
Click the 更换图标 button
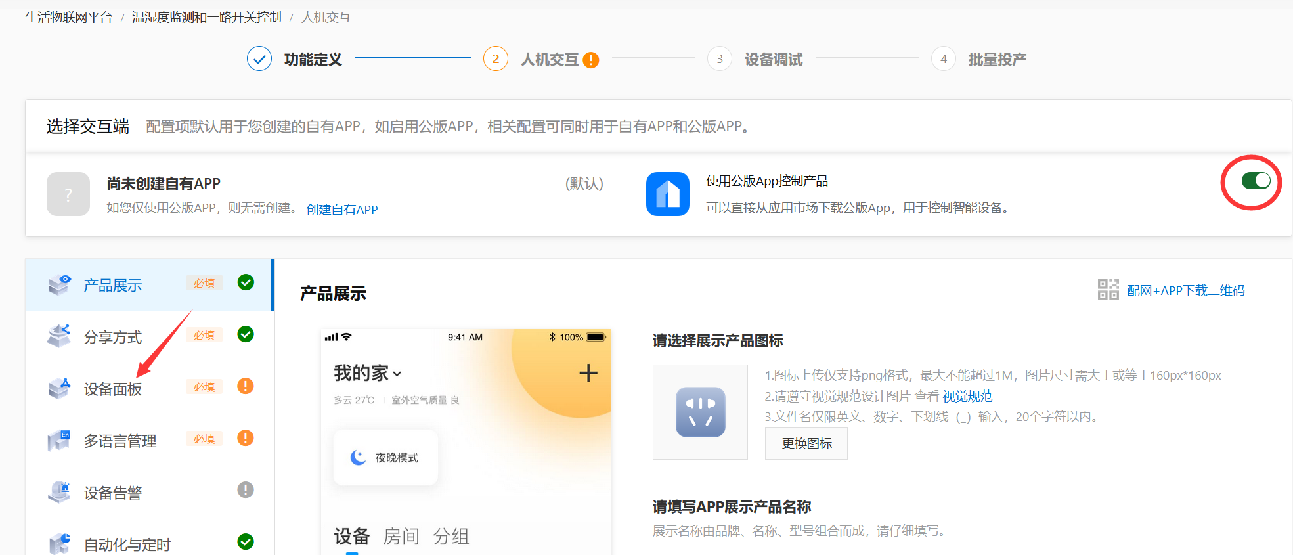click(806, 443)
